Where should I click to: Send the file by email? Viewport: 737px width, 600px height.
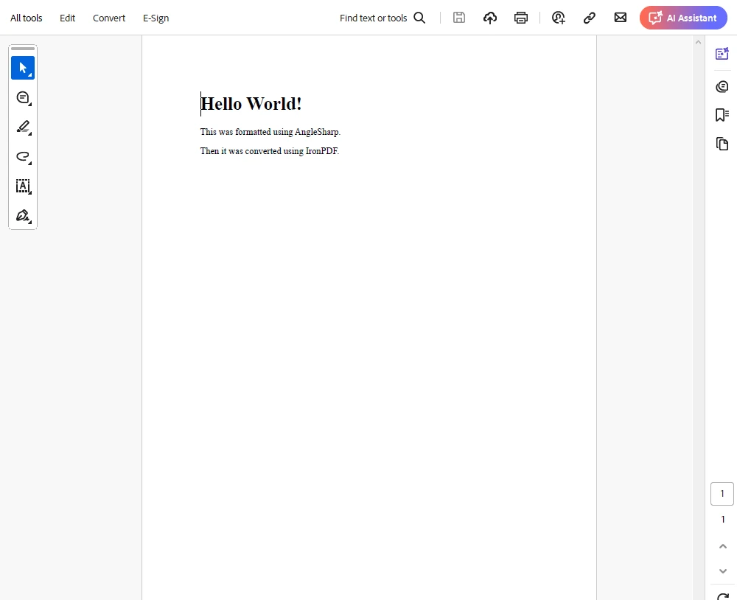point(621,18)
